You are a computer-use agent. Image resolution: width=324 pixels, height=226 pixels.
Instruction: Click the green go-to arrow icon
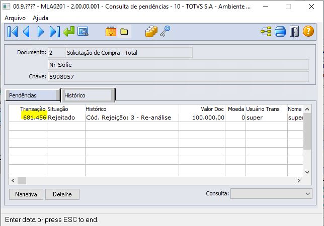tap(69, 32)
